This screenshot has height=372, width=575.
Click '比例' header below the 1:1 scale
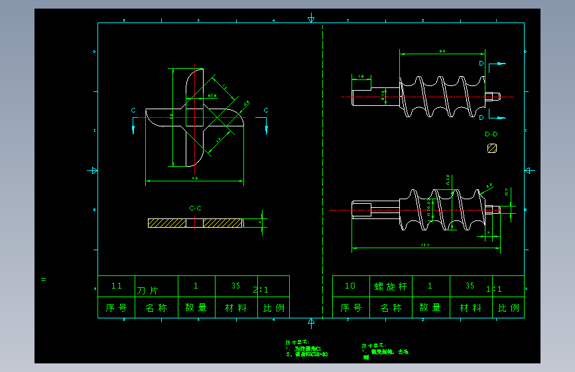click(509, 308)
